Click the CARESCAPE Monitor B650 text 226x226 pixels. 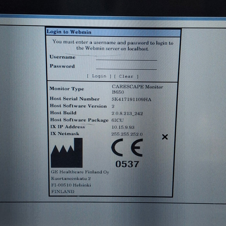(137, 89)
